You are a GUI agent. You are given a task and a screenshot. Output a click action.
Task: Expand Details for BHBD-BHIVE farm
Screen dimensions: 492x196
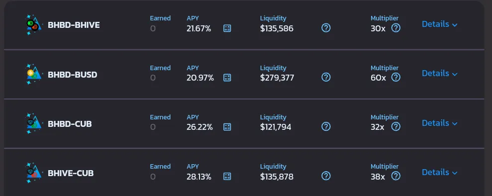point(440,24)
